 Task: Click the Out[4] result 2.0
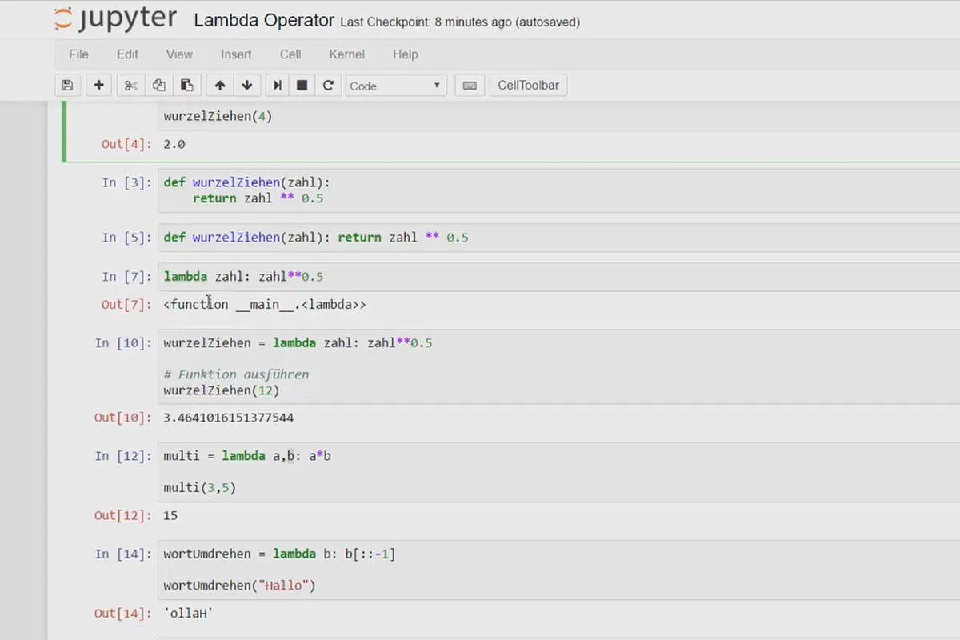[x=174, y=145]
